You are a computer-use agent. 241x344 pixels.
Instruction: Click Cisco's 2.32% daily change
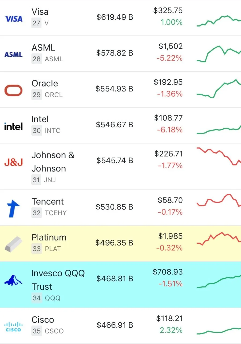click(171, 330)
